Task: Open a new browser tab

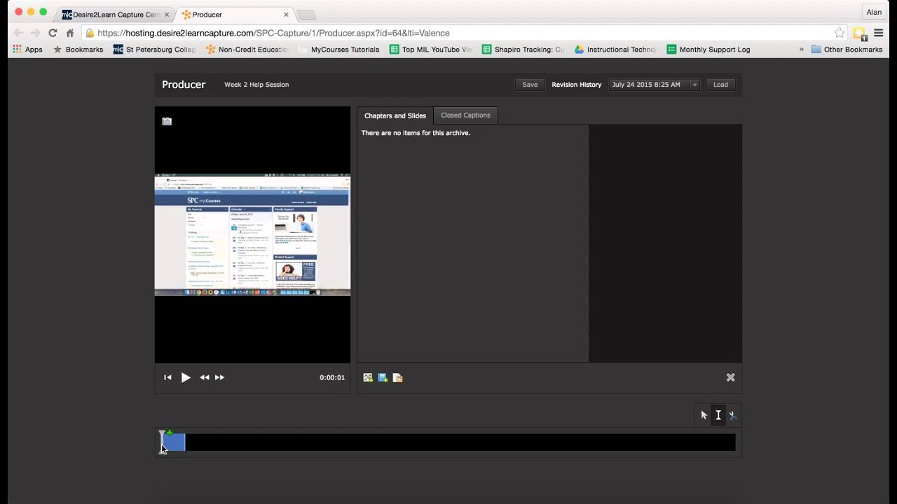Action: 306,15
